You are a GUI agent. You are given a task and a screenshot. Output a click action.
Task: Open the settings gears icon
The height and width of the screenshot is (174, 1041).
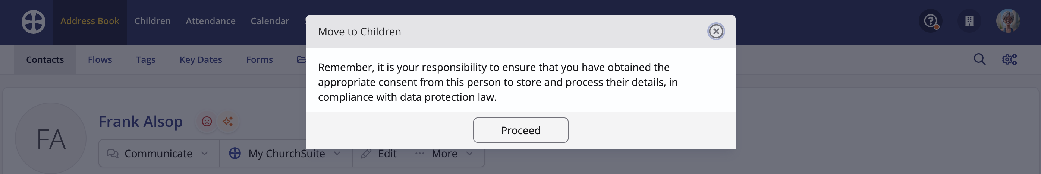click(x=1009, y=59)
